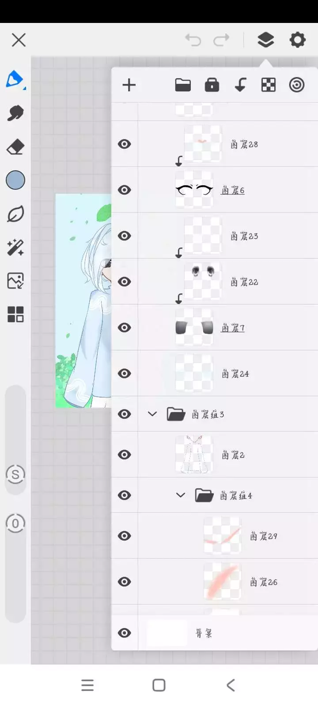Viewport: 318px width, 706px height.
Task: Open the magic wand effects tool
Action: pyautogui.click(x=15, y=247)
